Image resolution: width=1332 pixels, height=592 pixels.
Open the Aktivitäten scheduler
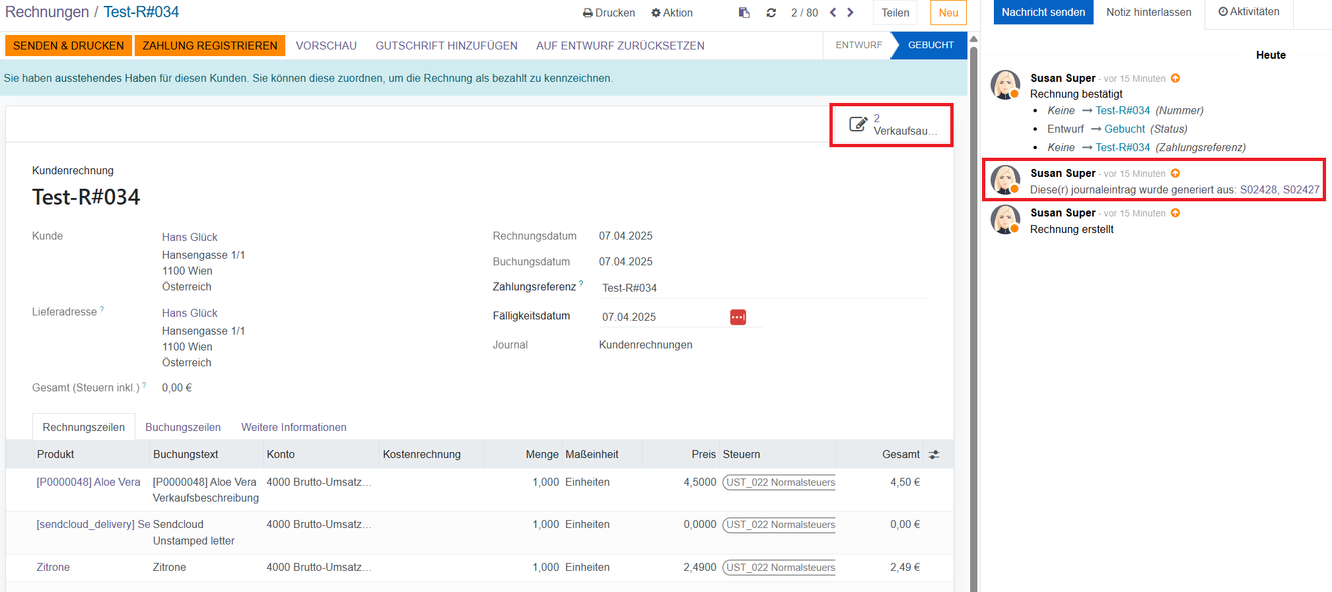point(1248,12)
